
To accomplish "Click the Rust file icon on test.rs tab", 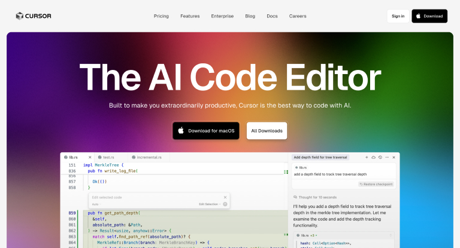I will [100, 157].
